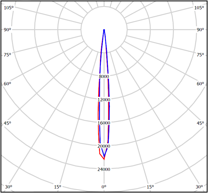
Task: Click the left-side 105° angle label
Action: click(x=8, y=8)
